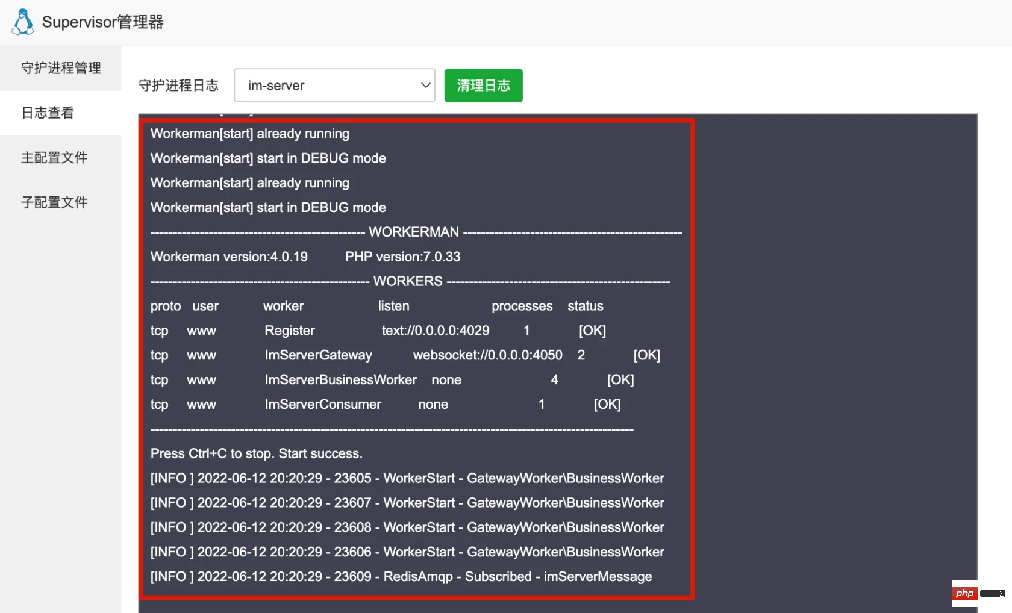Open the 子配置文件 sidebar item
The image size is (1012, 613).
click(61, 202)
